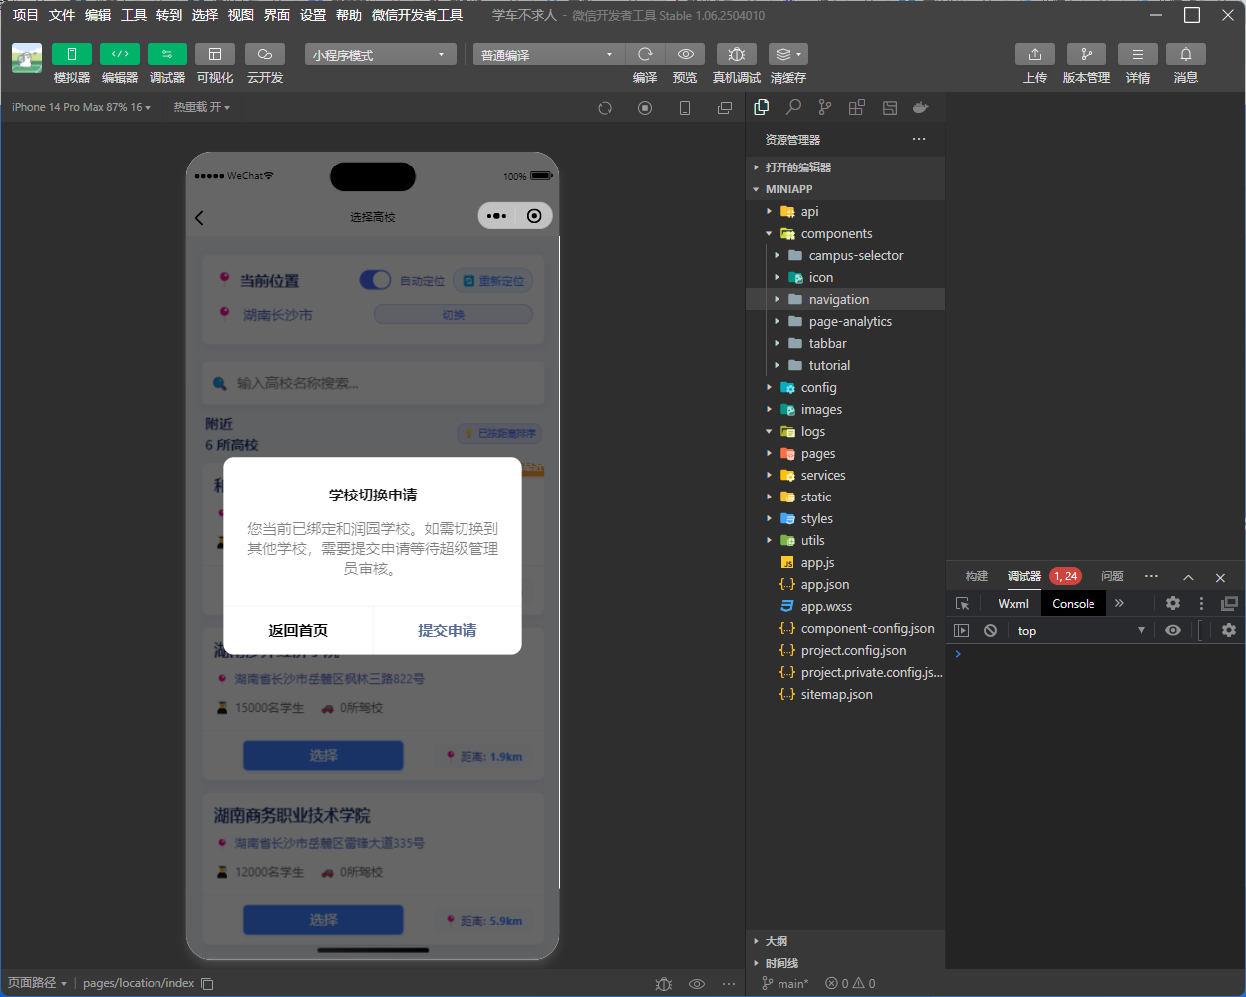Open the search icon in editor sidebar
The height and width of the screenshot is (997, 1246).
pyautogui.click(x=793, y=107)
